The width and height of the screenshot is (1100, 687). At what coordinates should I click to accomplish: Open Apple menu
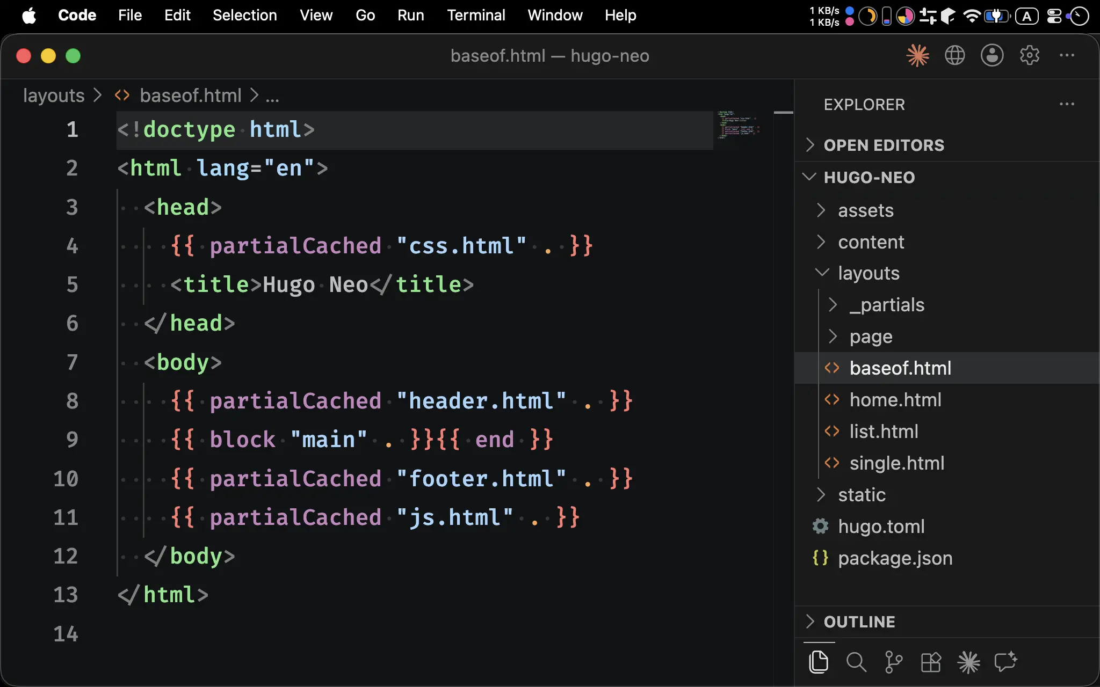29,15
